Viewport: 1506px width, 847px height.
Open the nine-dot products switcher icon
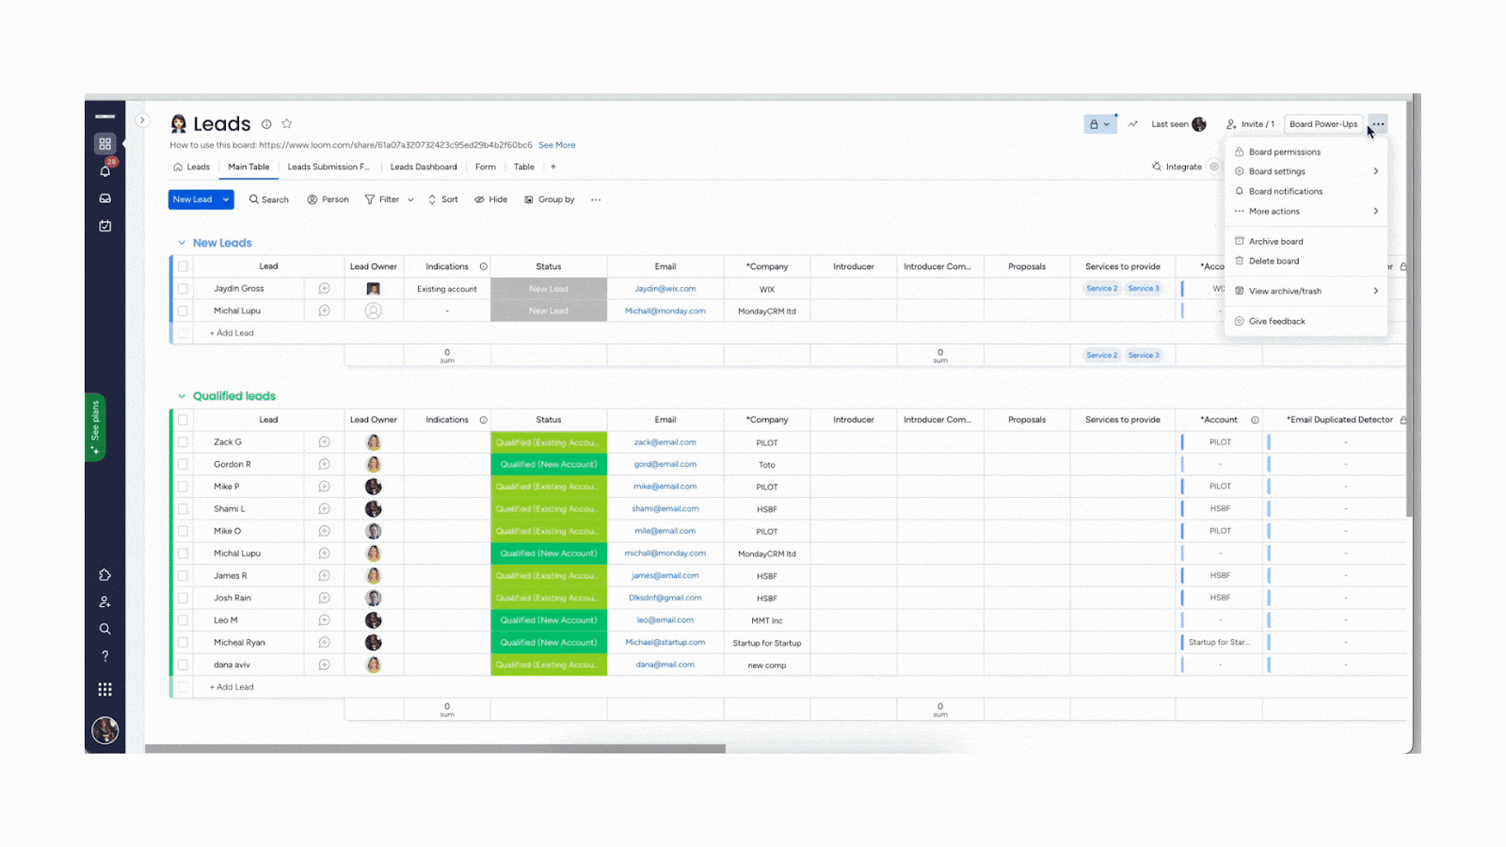click(105, 690)
